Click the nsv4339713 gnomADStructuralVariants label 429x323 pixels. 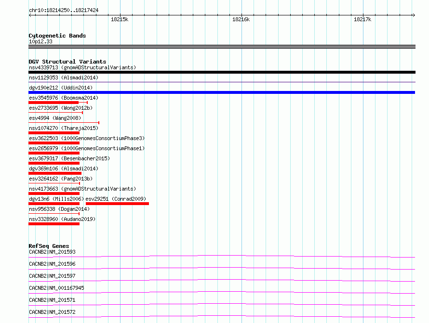pyautogui.click(x=82, y=67)
